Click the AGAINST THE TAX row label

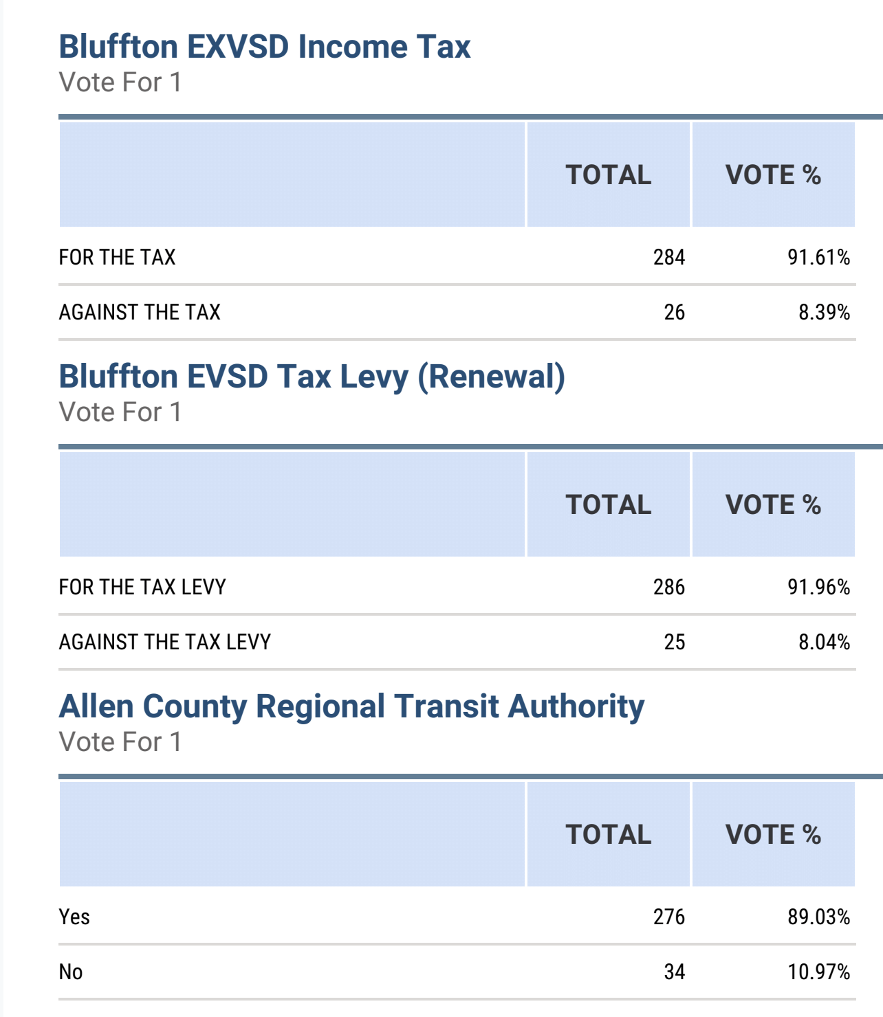click(140, 312)
